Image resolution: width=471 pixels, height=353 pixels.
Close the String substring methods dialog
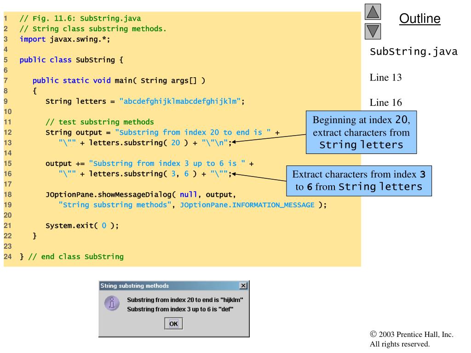pyautogui.click(x=243, y=285)
